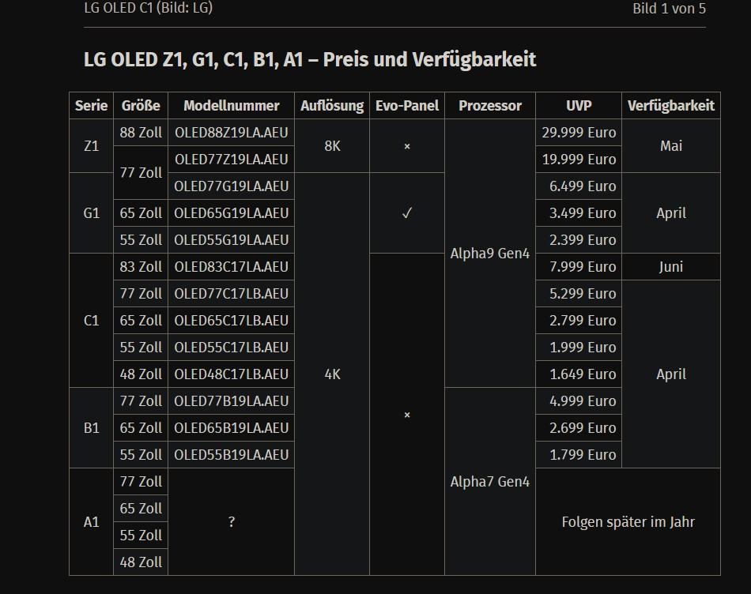The image size is (751, 594).
Task: Click model number OLED77G19LA.AEU
Action: (x=232, y=186)
